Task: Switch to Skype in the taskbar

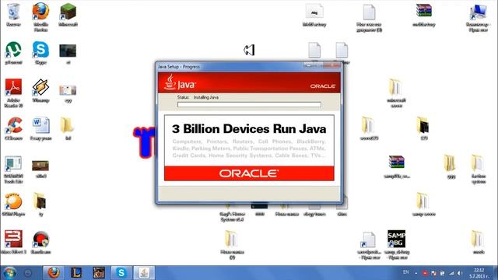Action: 121,273
